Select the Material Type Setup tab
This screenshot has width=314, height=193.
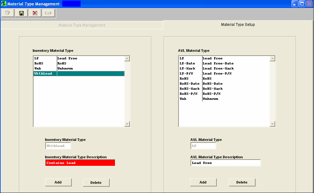coord(238,25)
